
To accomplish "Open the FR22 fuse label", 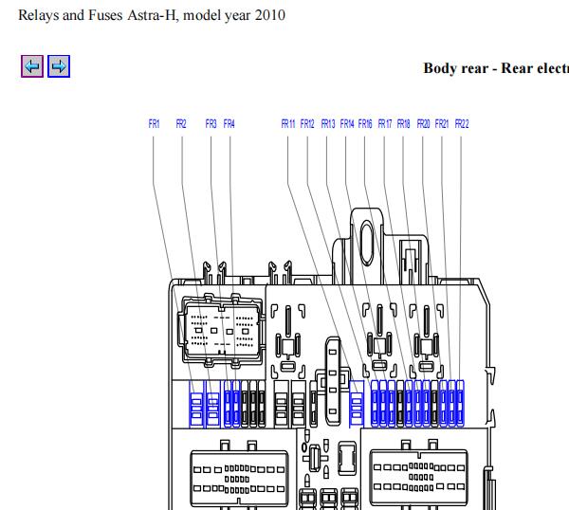I will tap(462, 124).
